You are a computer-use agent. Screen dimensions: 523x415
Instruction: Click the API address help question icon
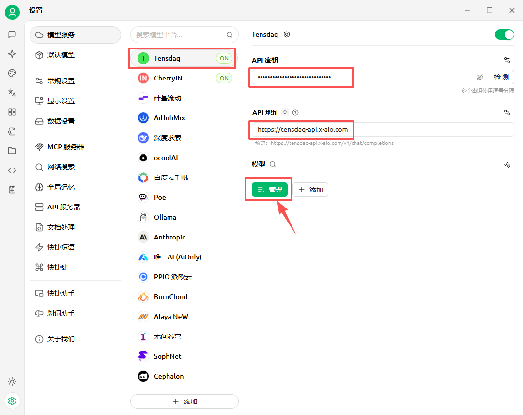[295, 112]
